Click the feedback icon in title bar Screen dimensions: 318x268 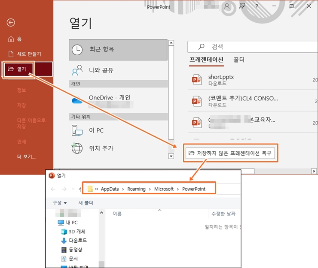coord(242,6)
